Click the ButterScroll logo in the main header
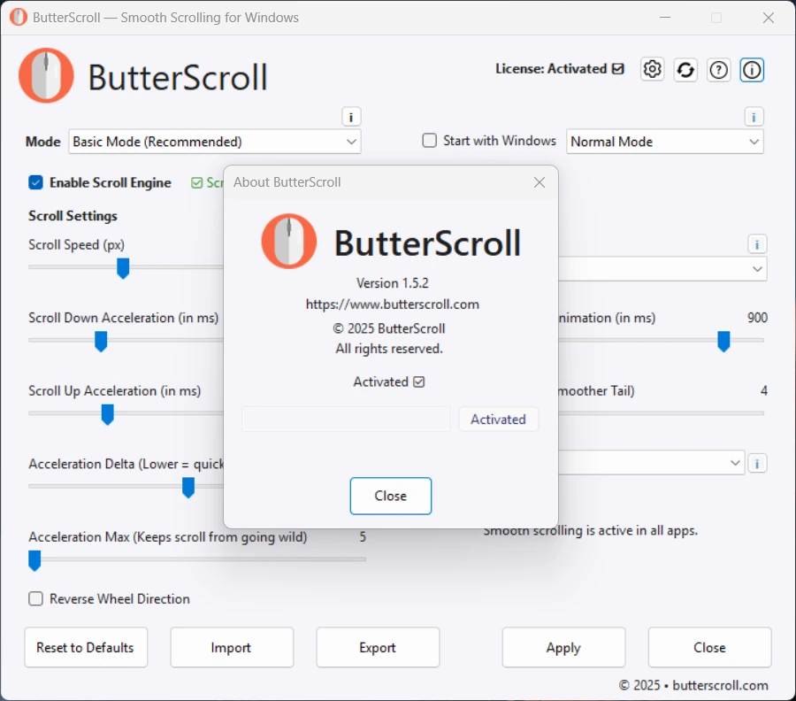The height and width of the screenshot is (701, 796). point(46,76)
